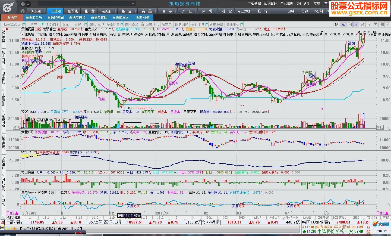Image resolution: width=391 pixels, height=236 pixels.
Task: Click the 指标 toolbar button
Action: pyautogui.click(x=65, y=24)
